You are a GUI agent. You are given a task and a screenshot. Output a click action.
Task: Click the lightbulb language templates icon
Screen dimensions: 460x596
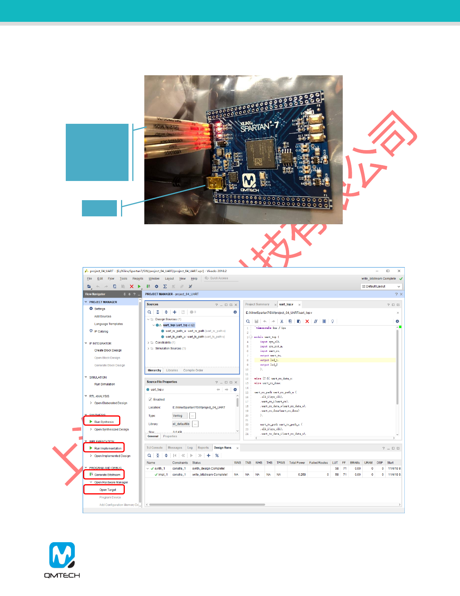(332, 321)
